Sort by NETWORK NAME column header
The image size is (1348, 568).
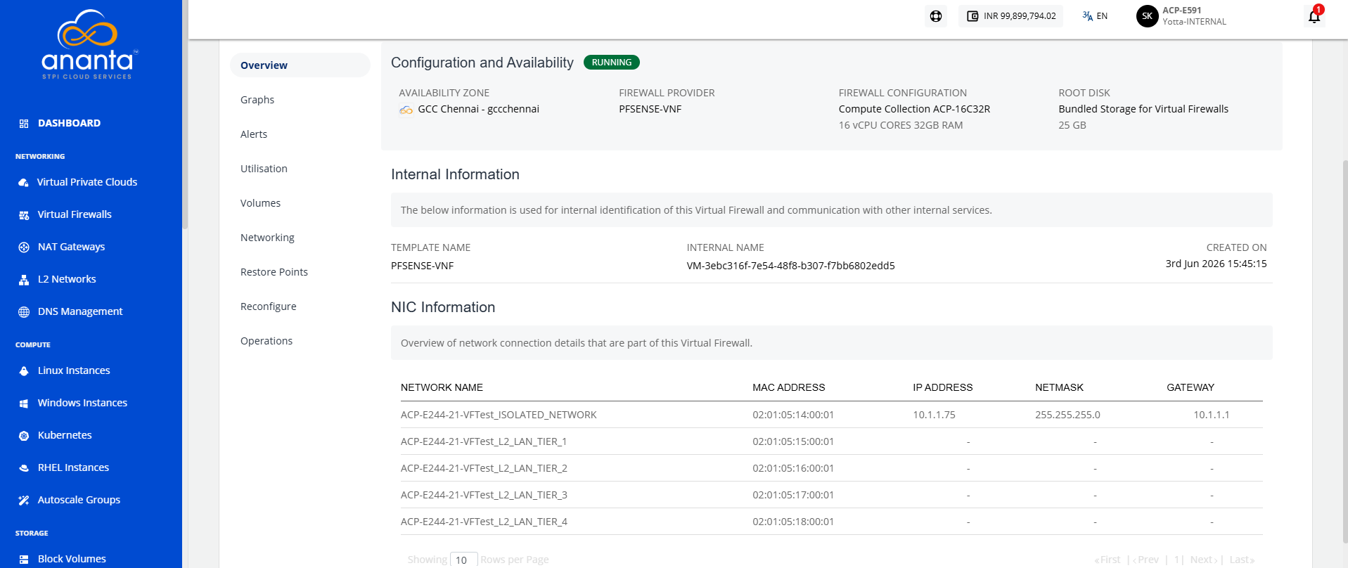coord(442,387)
